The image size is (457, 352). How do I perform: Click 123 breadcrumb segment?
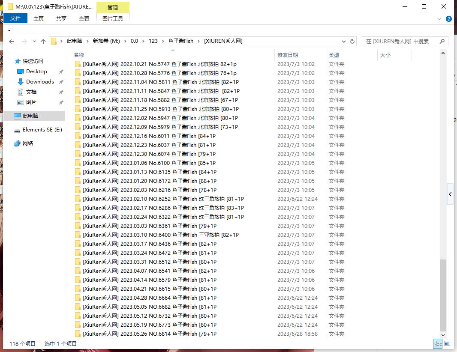click(x=153, y=41)
